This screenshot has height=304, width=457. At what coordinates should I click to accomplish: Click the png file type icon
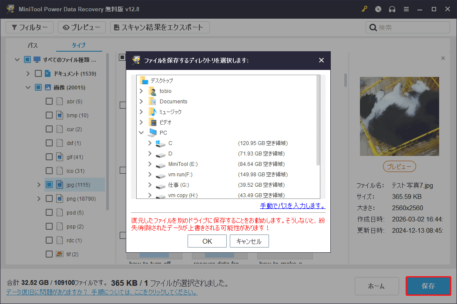60,199
